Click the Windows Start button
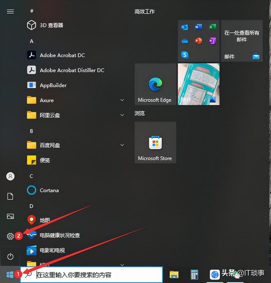Viewport: 271px width, 283px height. coord(10,275)
